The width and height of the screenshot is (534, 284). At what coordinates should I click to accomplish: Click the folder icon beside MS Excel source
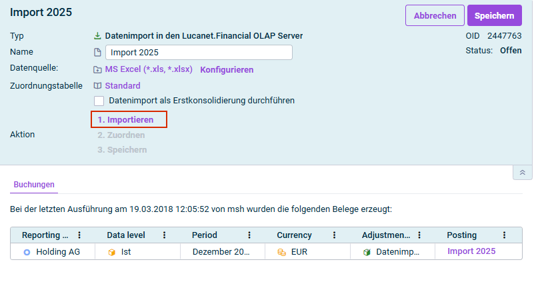97,69
